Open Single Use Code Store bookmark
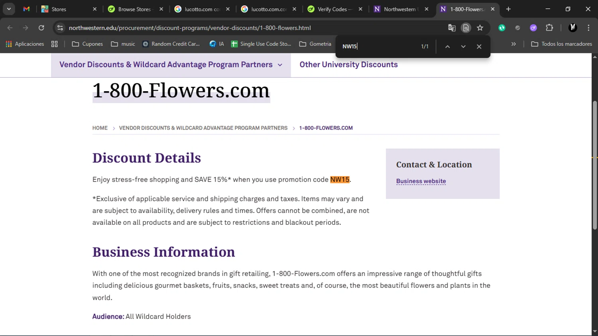 [x=261, y=44]
